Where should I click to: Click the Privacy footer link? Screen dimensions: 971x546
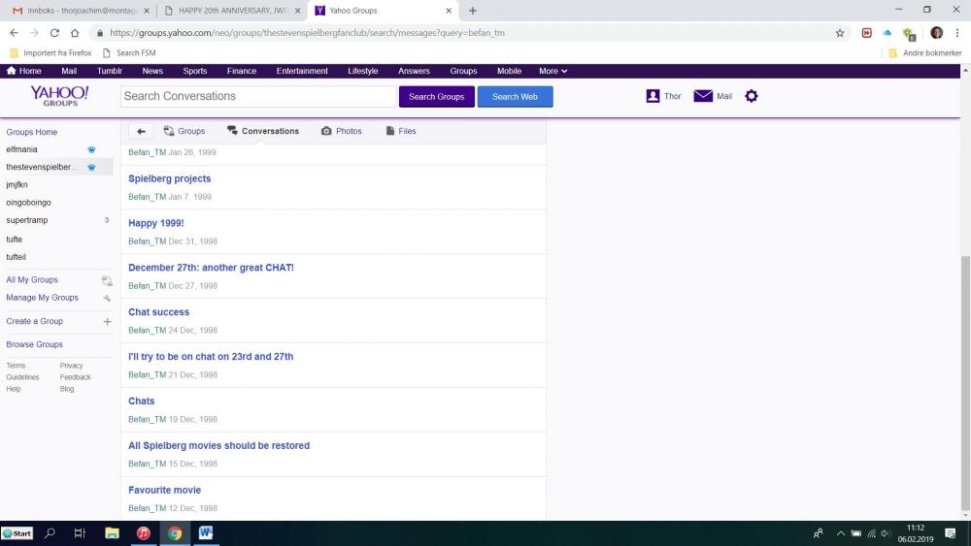click(71, 366)
